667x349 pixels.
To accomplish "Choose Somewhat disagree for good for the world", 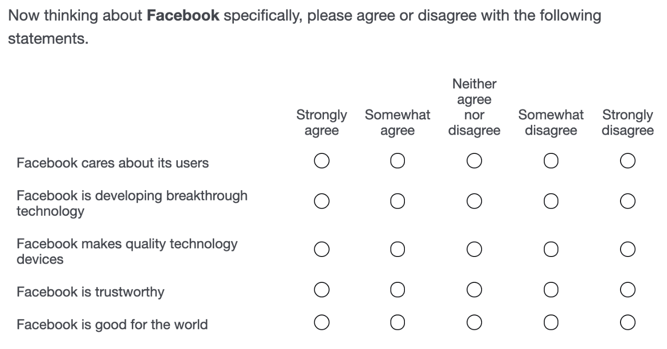I will tap(551, 323).
